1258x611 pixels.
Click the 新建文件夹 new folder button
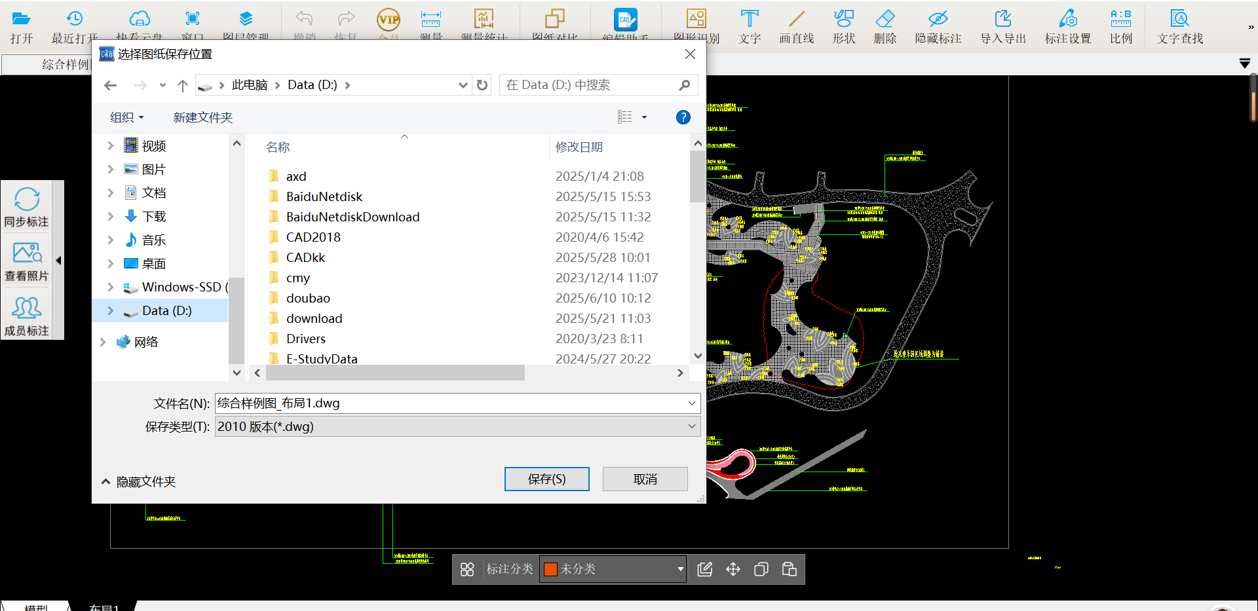coord(202,117)
